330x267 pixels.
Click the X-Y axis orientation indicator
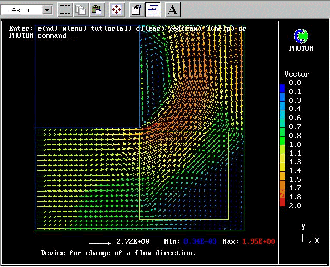point(310,235)
